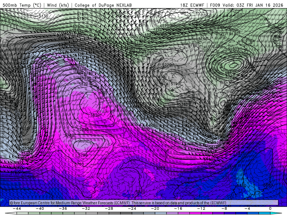Click the -32 color scale label

86,209
